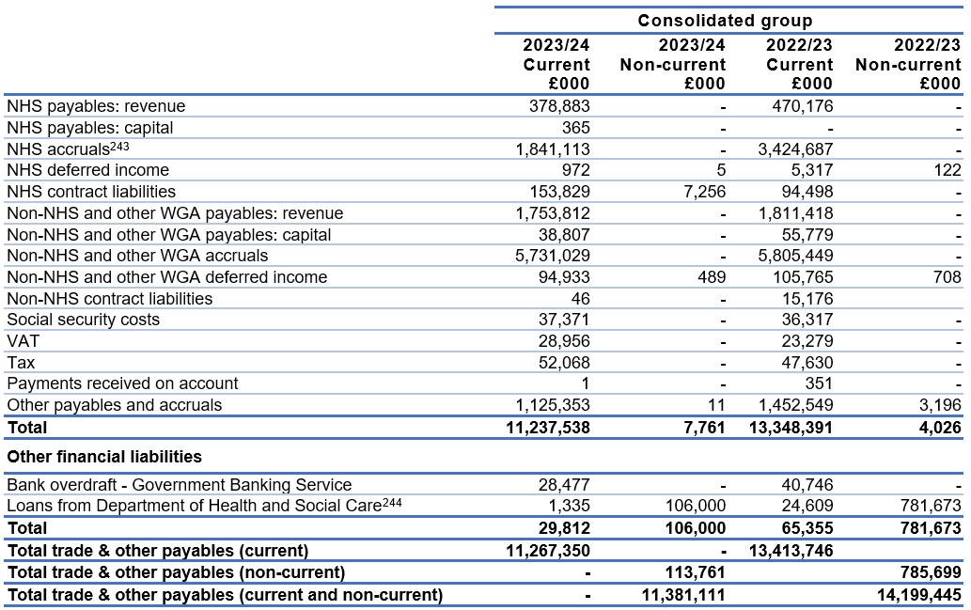Click Bank overdraft - Government Banking Service label
The width and height of the screenshot is (971, 610).
tap(179, 484)
